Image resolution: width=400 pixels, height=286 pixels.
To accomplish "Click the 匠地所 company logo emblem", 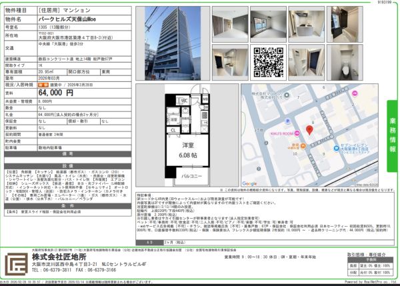I will [x=16, y=264].
